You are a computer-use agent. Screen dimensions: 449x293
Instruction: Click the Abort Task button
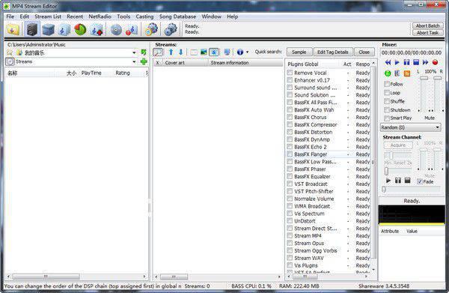coord(427,33)
